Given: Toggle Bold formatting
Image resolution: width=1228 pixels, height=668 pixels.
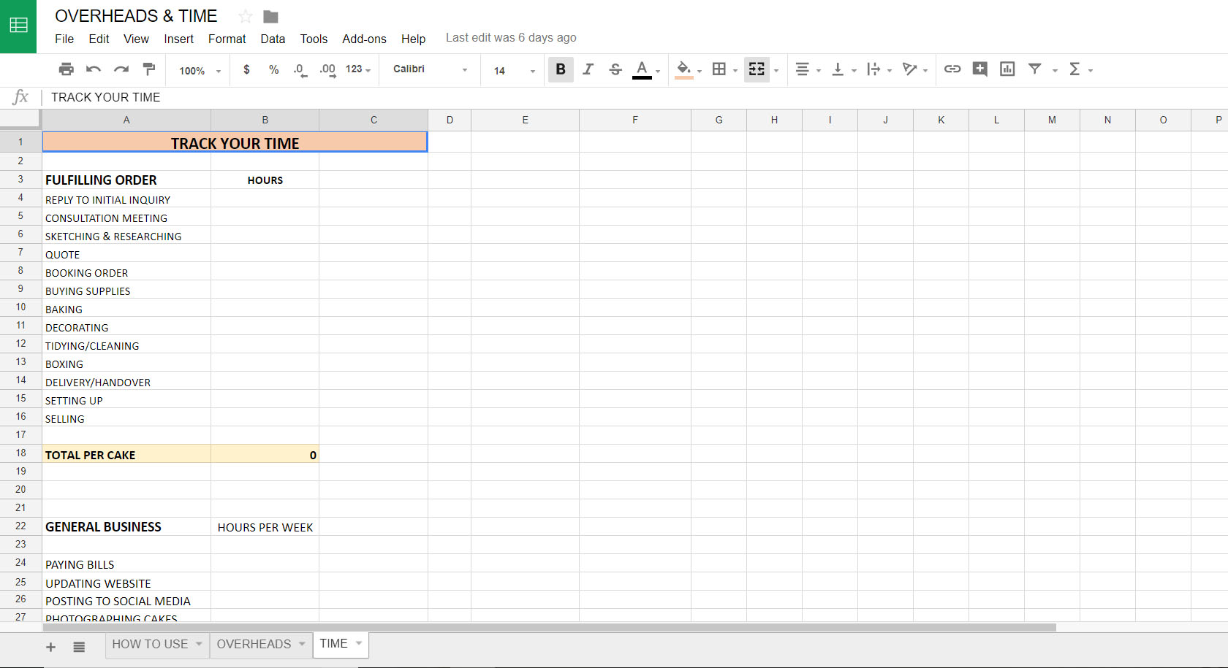Looking at the screenshot, I should coord(561,69).
